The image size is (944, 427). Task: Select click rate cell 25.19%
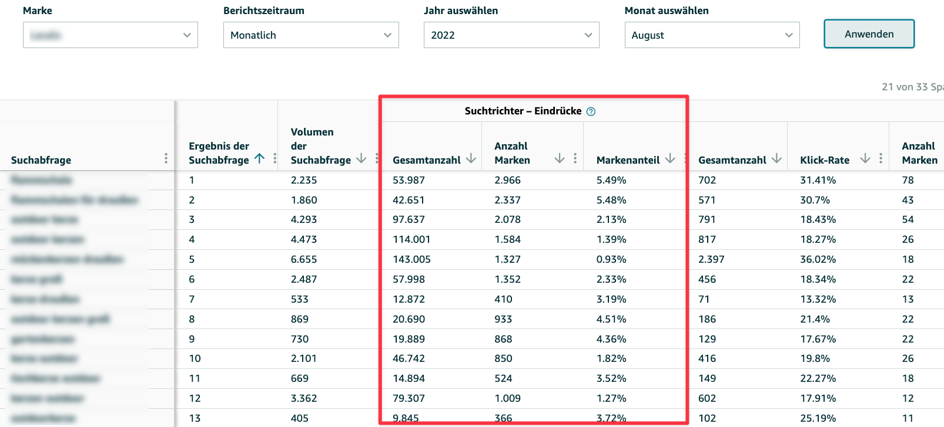[x=818, y=418]
